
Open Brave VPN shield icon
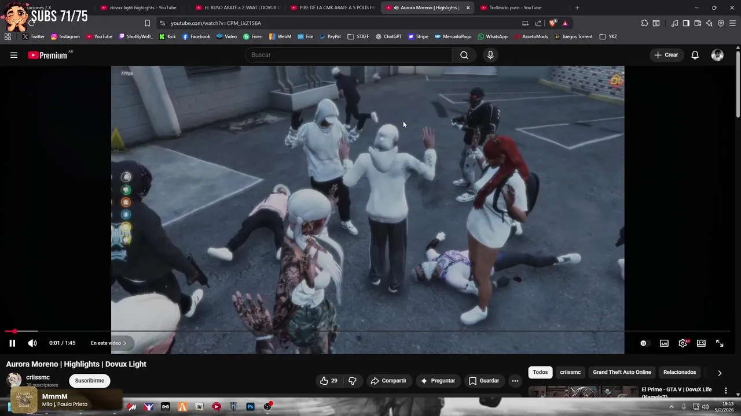(x=721, y=23)
